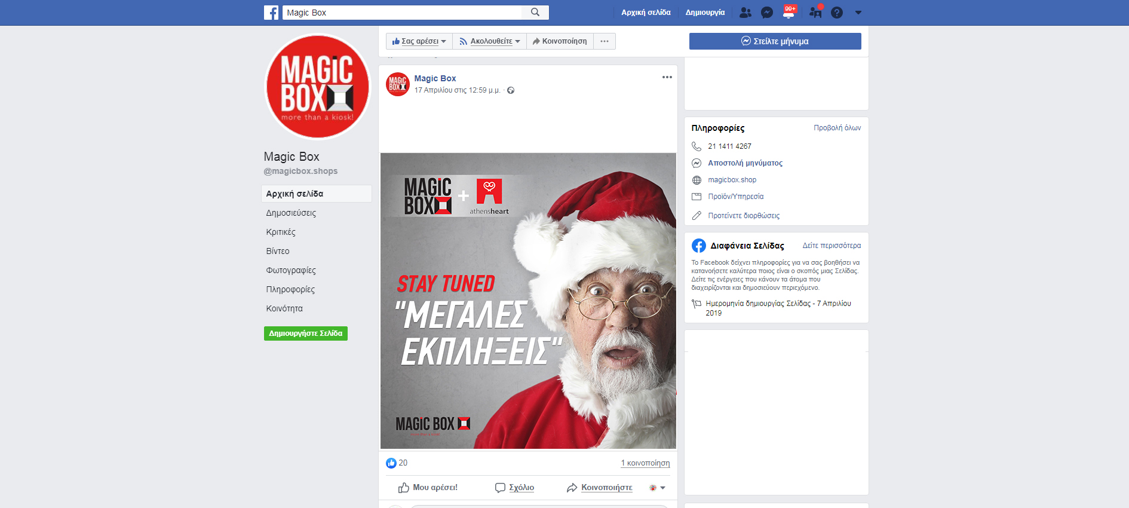The height and width of the screenshot is (508, 1129).
Task: Toggle the 'Σας αρέσει' page like button
Action: pos(419,41)
